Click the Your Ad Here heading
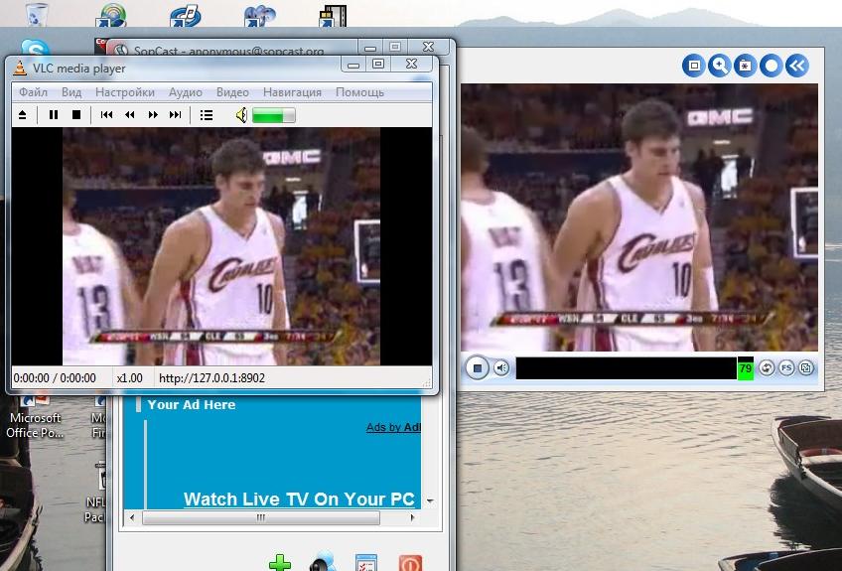This screenshot has width=842, height=571. coord(192,404)
